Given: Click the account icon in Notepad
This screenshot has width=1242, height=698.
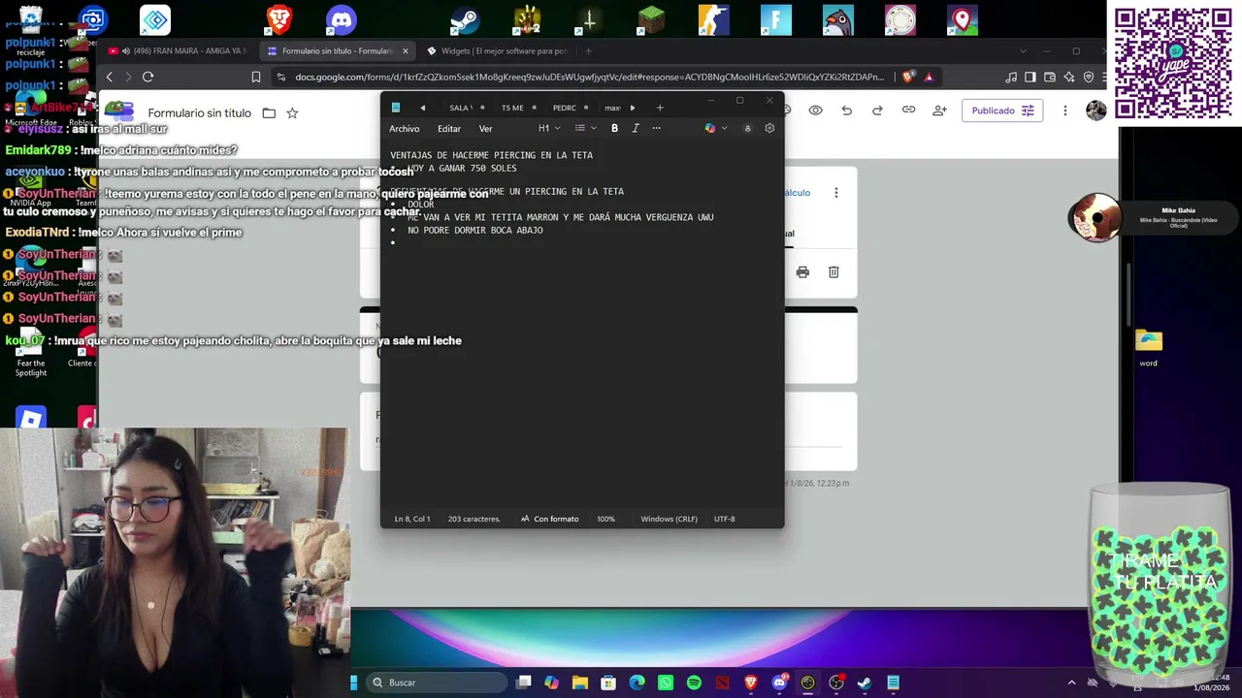Looking at the screenshot, I should coord(747,128).
